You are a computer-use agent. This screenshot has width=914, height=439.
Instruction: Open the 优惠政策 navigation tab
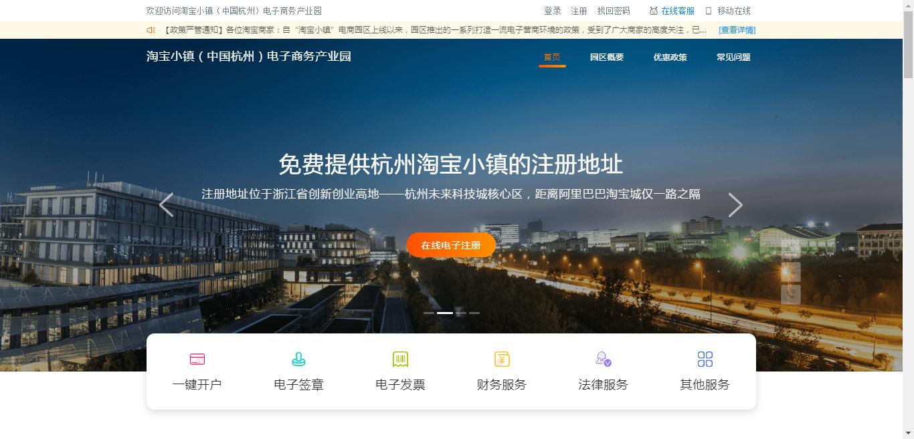point(669,57)
